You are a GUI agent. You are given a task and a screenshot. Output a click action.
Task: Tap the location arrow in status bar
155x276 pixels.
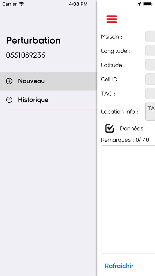[139, 4]
